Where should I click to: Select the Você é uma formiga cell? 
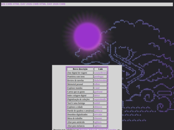point(80,103)
